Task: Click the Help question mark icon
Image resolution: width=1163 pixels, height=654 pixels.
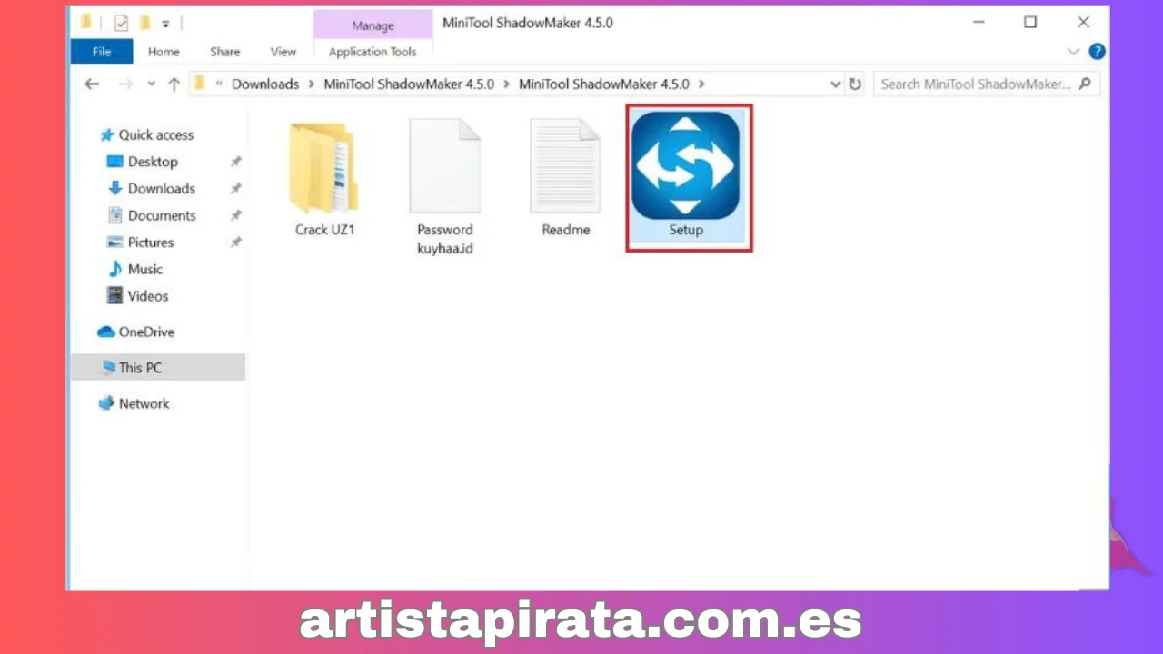Action: click(1098, 52)
